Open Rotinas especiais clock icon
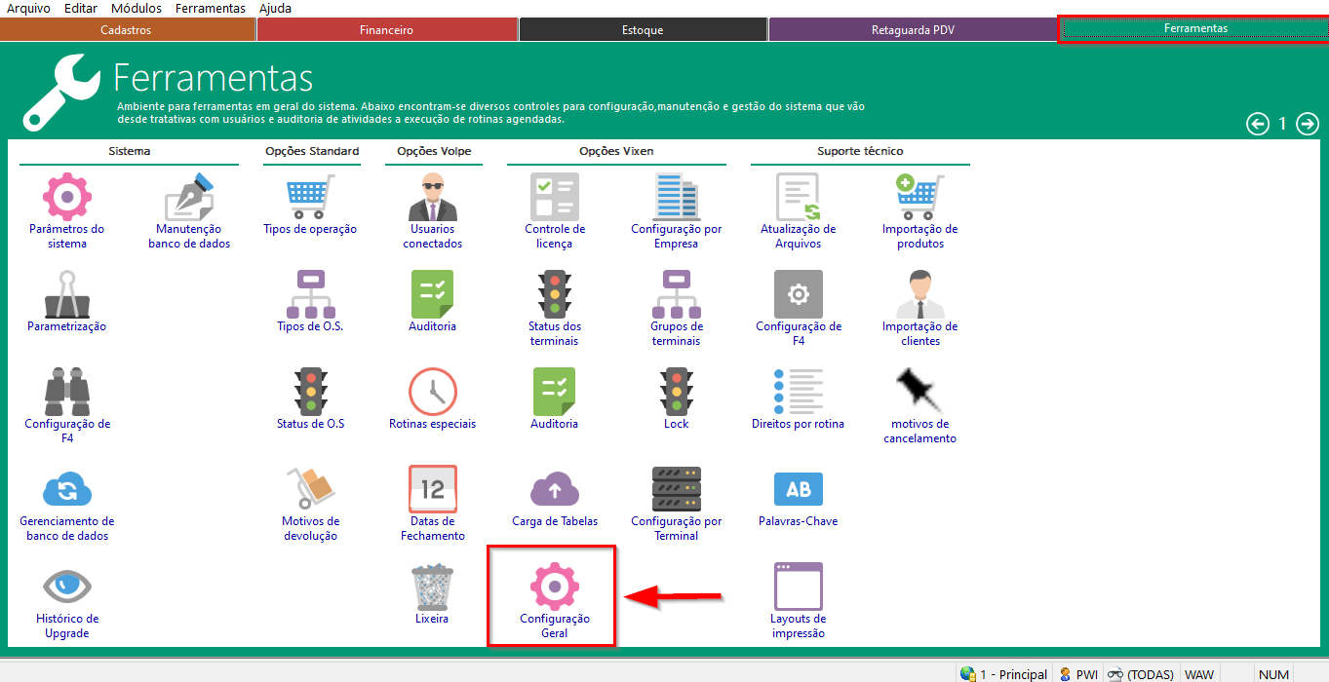1329x682 pixels. coord(432,392)
